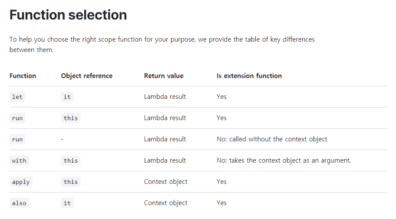The width and height of the screenshot is (396, 219).
Task: Select the "Return value" column header
Action: (164, 76)
